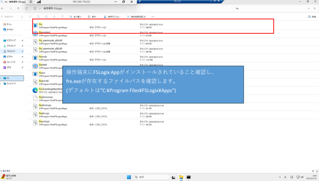The width and height of the screenshot is (319, 181).
Task: Select the frxccds application icon
Action: pyautogui.click(x=35, y=58)
